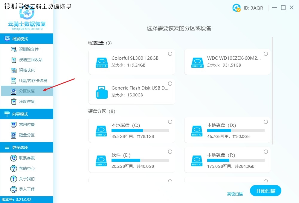Expand the 更多选项 section header
This screenshot has width=299, height=203.
(26, 147)
